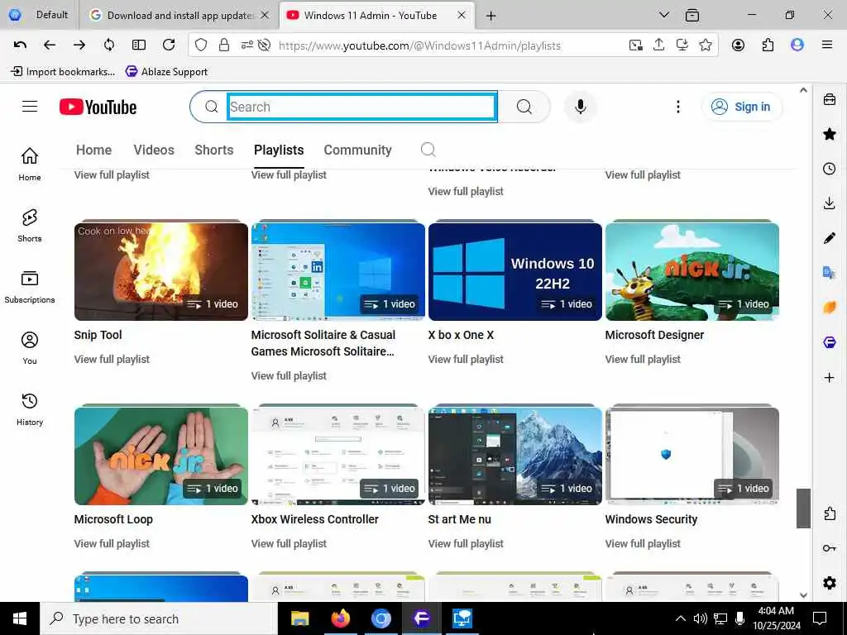Toggle the browser sidebar panel icon
Image resolution: width=847 pixels, height=635 pixels.
pyautogui.click(x=139, y=45)
